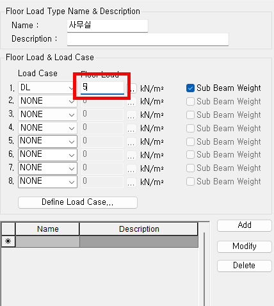This screenshot has height=306, width=274.
Task: Toggle Sub Beam Weight checkbox row 4
Action: [190, 129]
